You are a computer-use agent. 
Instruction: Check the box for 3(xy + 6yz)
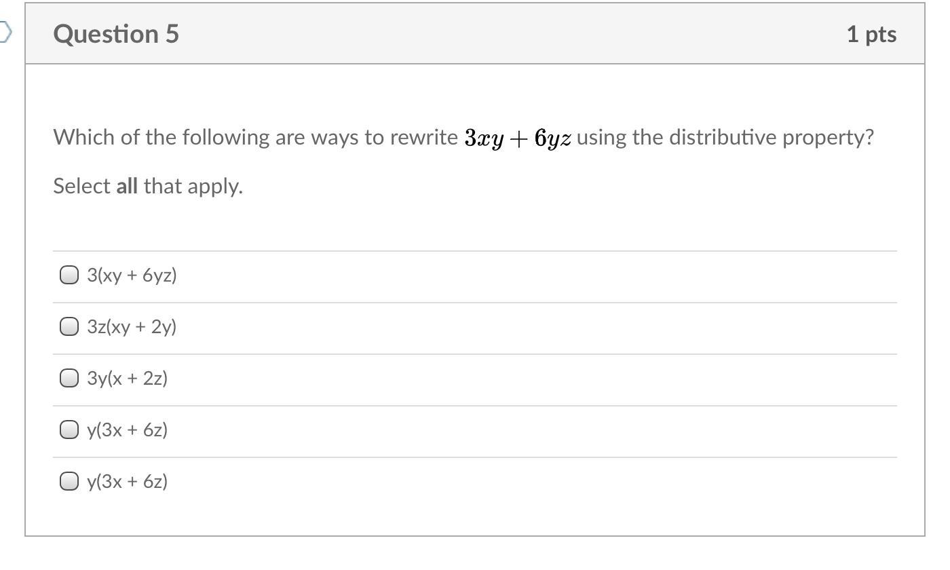coord(69,275)
